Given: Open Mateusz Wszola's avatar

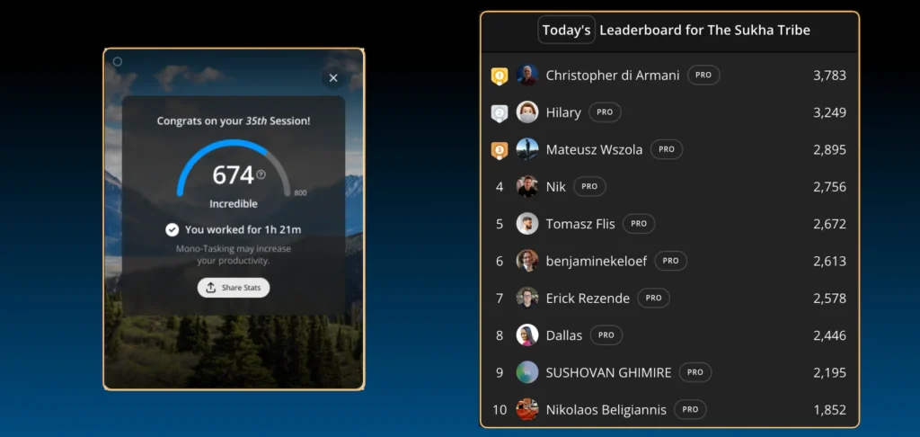Looking at the screenshot, I should [x=526, y=149].
